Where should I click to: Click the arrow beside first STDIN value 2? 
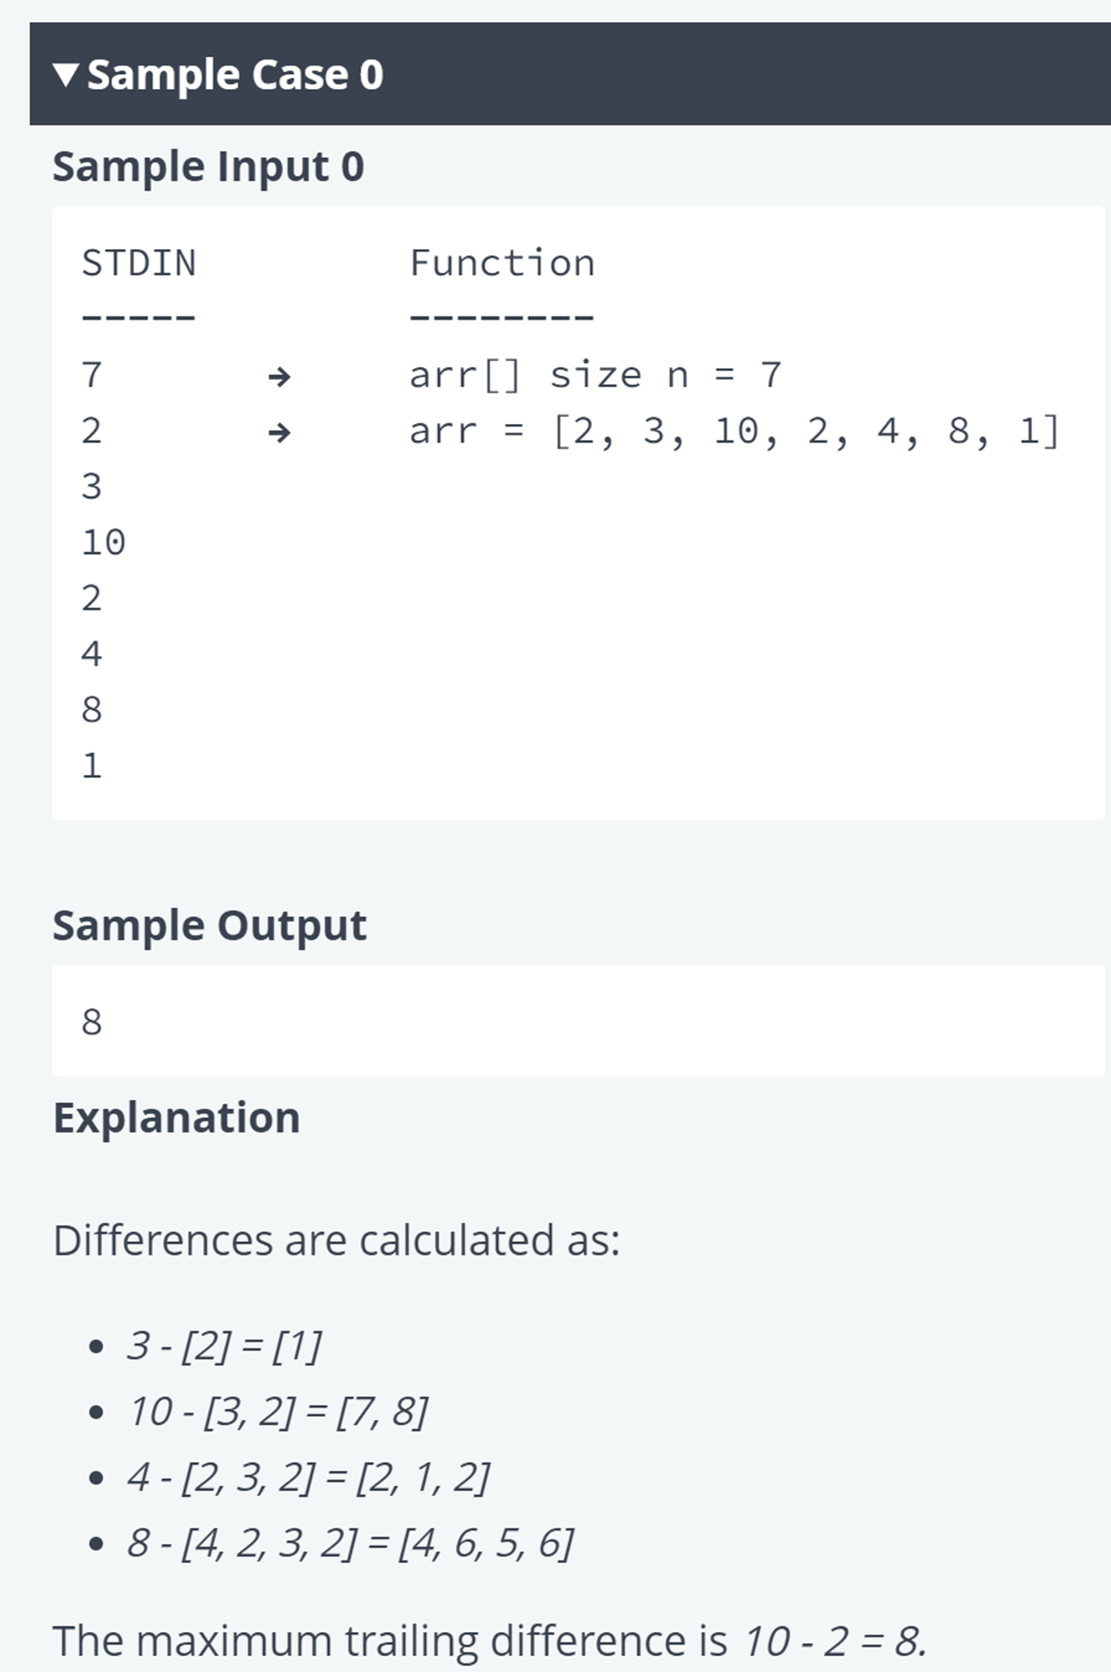tap(279, 432)
